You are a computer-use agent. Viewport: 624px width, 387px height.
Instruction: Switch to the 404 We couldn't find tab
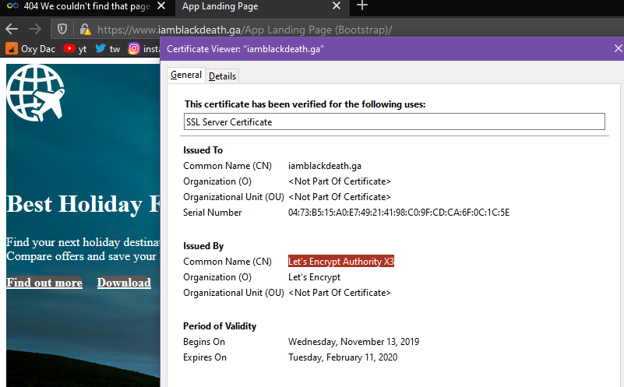pyautogui.click(x=86, y=6)
